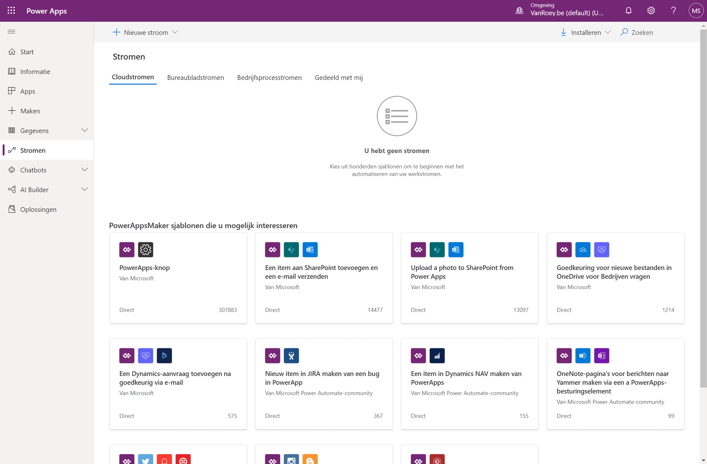Click OneDrive cloud icon on Goedkeuring card
This screenshot has width=707, height=464.
click(583, 249)
